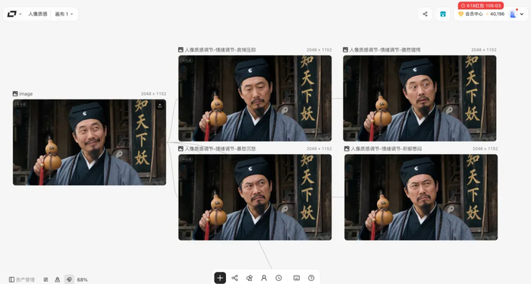
Task: Open the 画布 1 canvas dropdown
Action: [64, 14]
